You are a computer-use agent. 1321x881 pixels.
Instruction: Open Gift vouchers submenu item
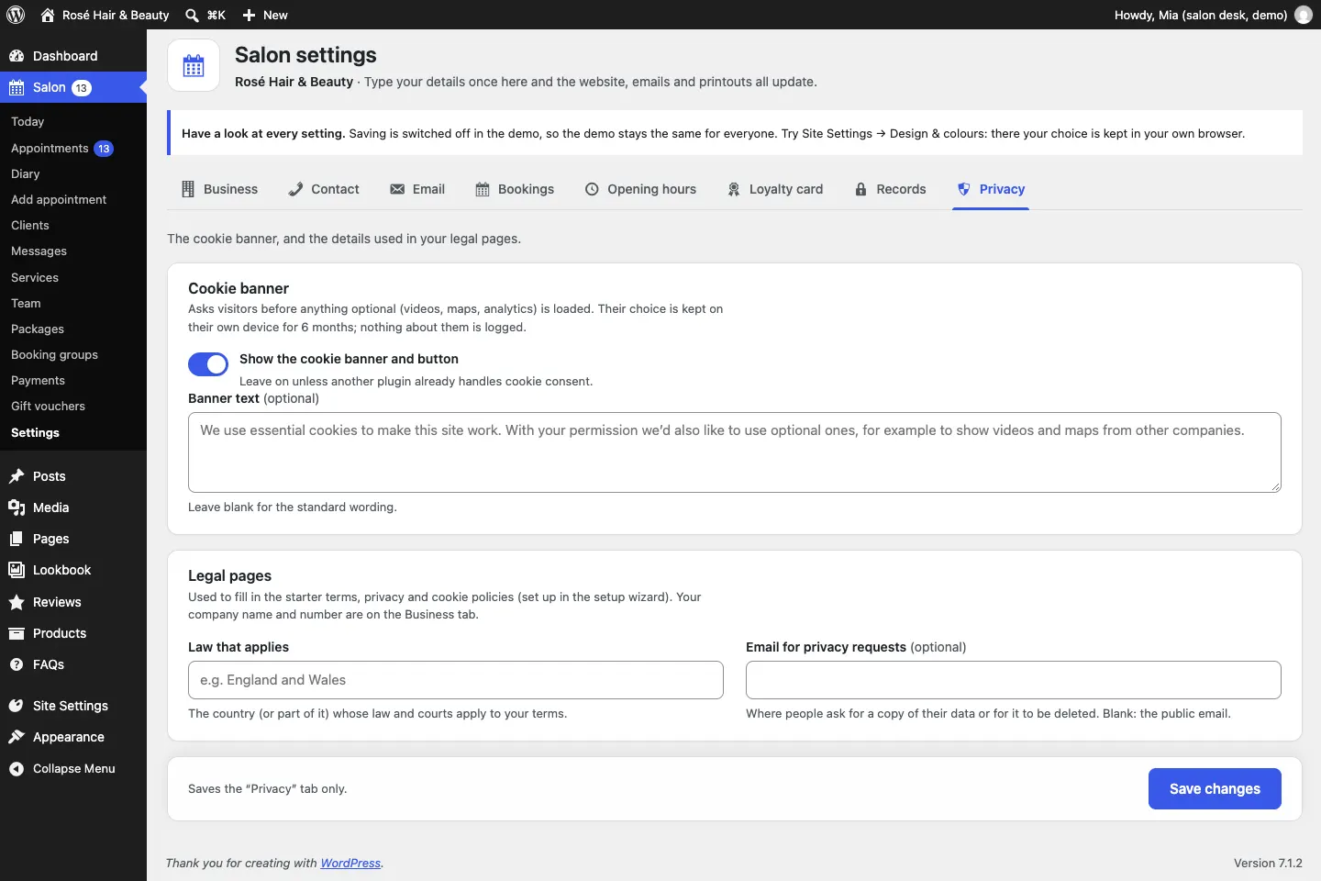pos(73,406)
